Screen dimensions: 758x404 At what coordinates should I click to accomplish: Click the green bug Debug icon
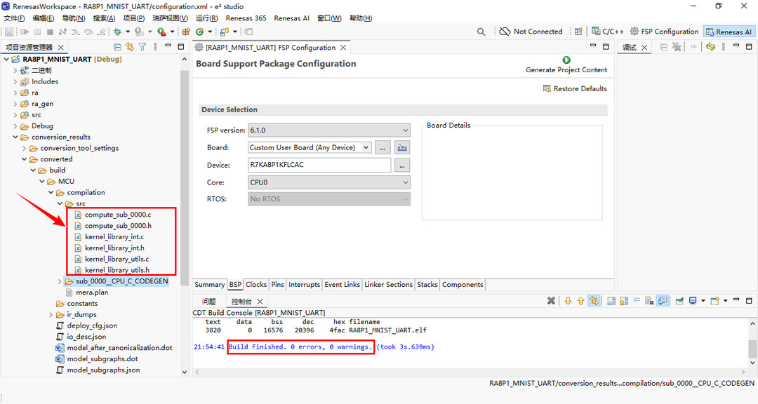pos(117,32)
